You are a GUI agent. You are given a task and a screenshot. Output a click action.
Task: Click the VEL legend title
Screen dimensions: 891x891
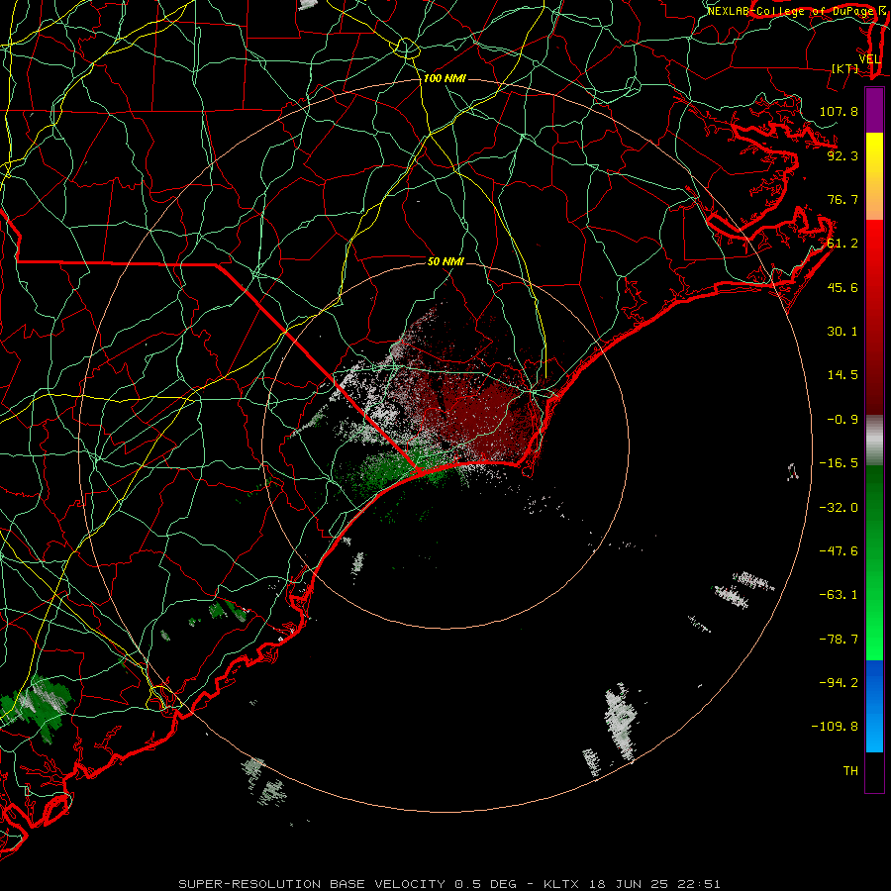coord(870,59)
